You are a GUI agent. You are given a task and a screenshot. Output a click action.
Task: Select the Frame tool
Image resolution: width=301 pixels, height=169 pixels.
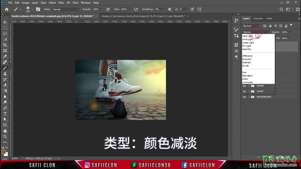click(x=5, y=51)
